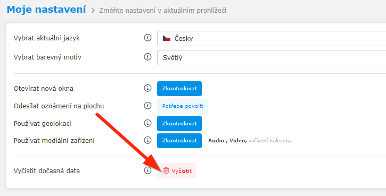Click info icon for Používat geolokaci

[147, 123]
